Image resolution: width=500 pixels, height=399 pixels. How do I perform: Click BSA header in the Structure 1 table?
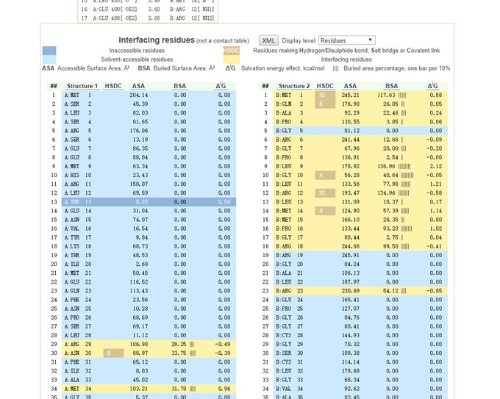[x=180, y=86]
